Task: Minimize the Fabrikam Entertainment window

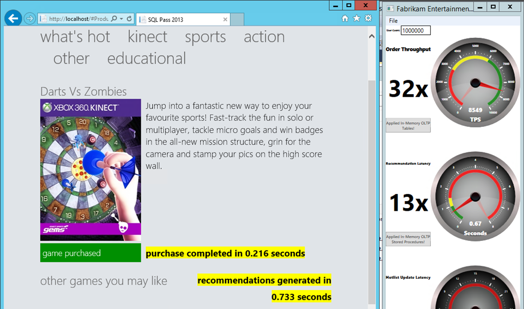Action: [x=480, y=7]
